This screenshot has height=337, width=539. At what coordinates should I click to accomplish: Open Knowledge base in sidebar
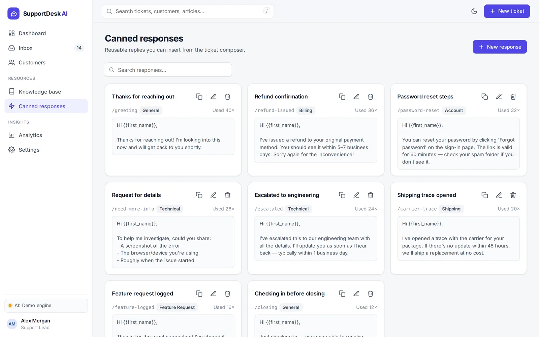click(x=46, y=92)
